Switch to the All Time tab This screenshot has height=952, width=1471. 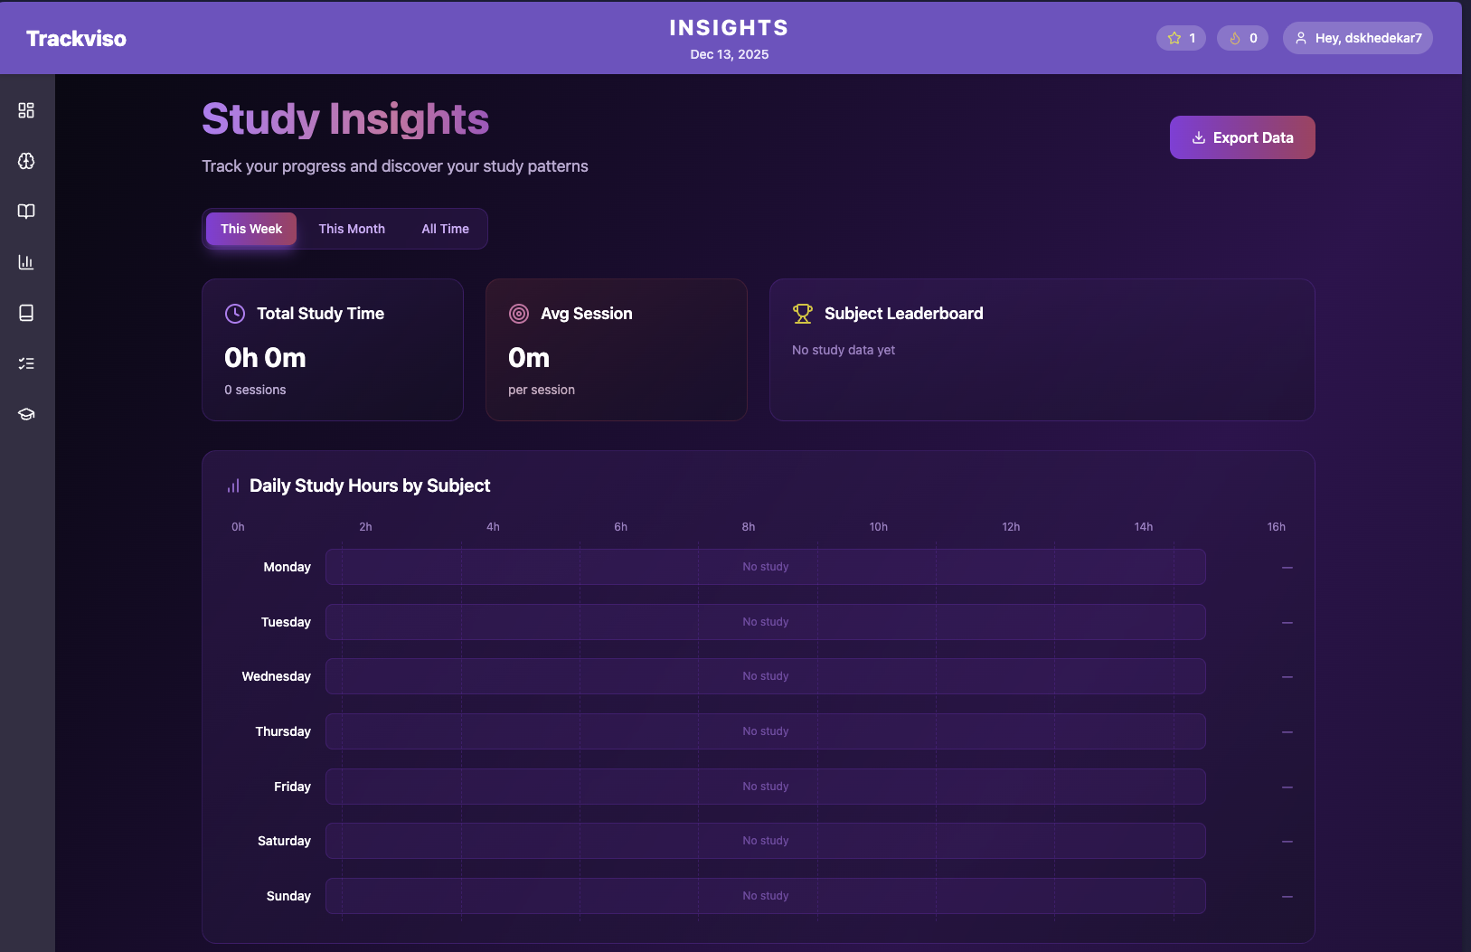point(445,229)
